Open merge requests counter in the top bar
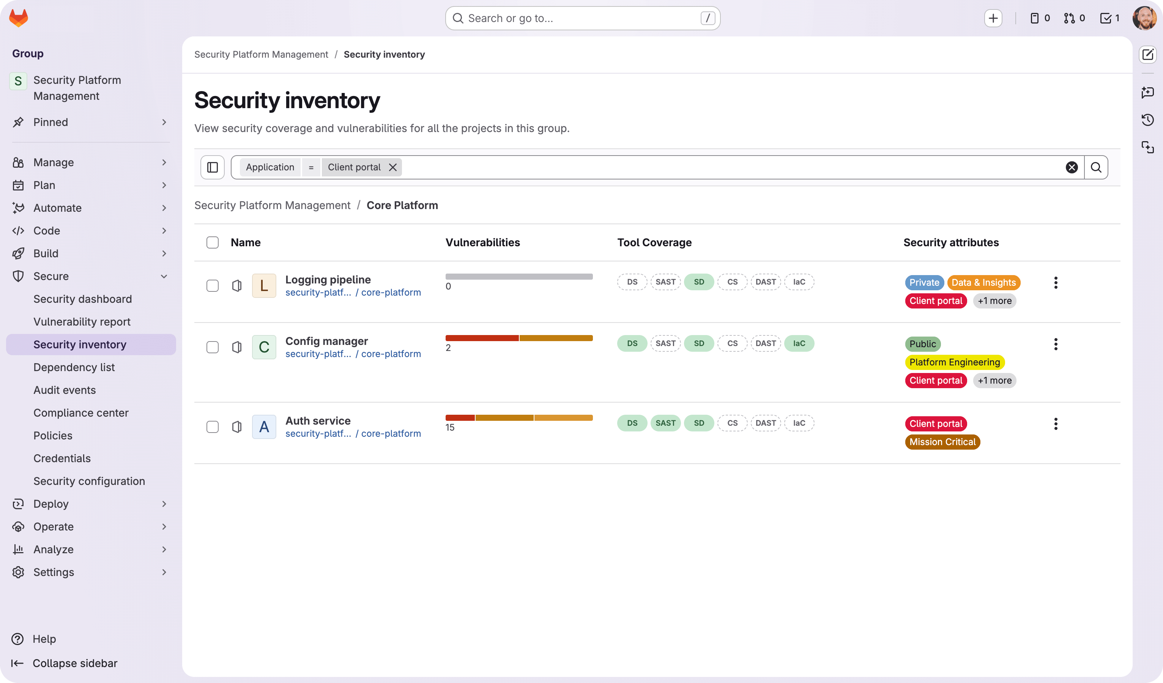 coord(1074,18)
